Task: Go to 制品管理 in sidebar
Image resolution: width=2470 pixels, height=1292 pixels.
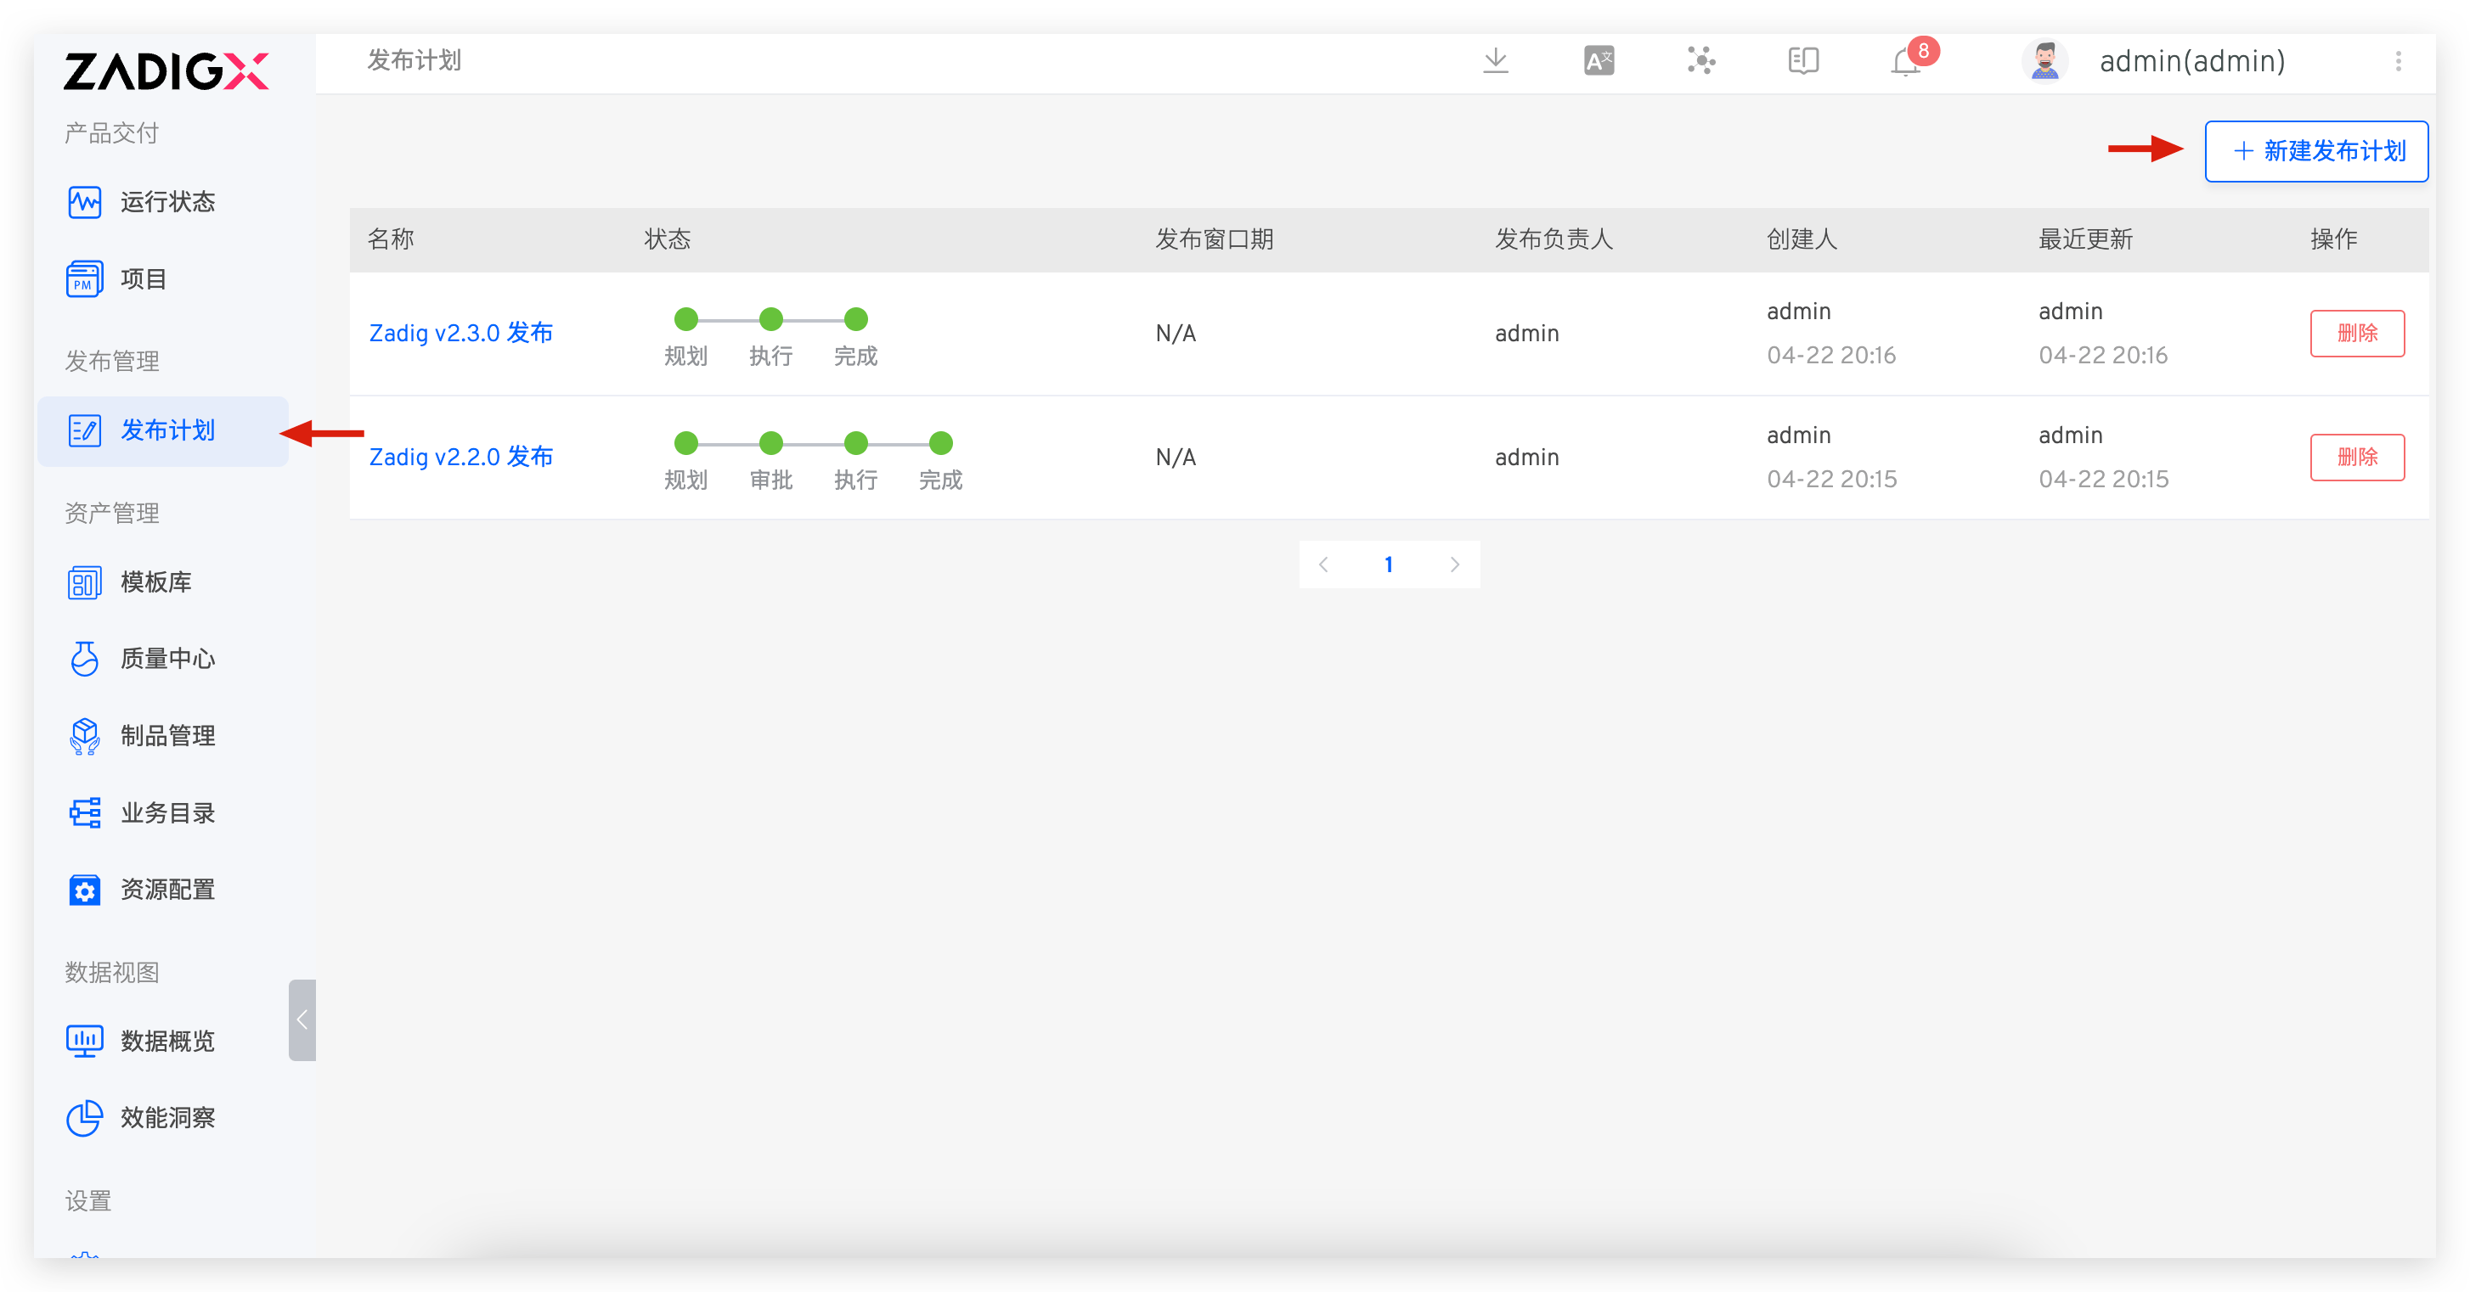Action: pos(166,735)
